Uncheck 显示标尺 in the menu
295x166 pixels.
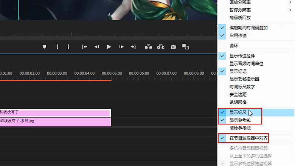[x=238, y=112]
